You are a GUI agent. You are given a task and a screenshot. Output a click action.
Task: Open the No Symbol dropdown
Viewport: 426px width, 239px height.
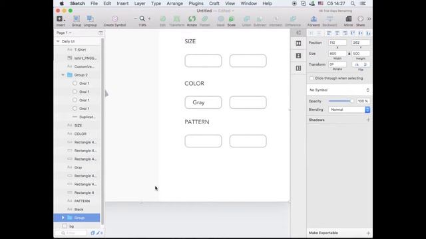339,90
